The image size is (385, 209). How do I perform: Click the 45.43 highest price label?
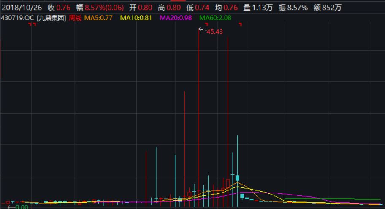[x=214, y=32]
